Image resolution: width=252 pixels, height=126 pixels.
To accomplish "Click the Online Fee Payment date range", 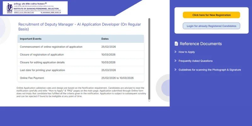I will click(x=117, y=78).
